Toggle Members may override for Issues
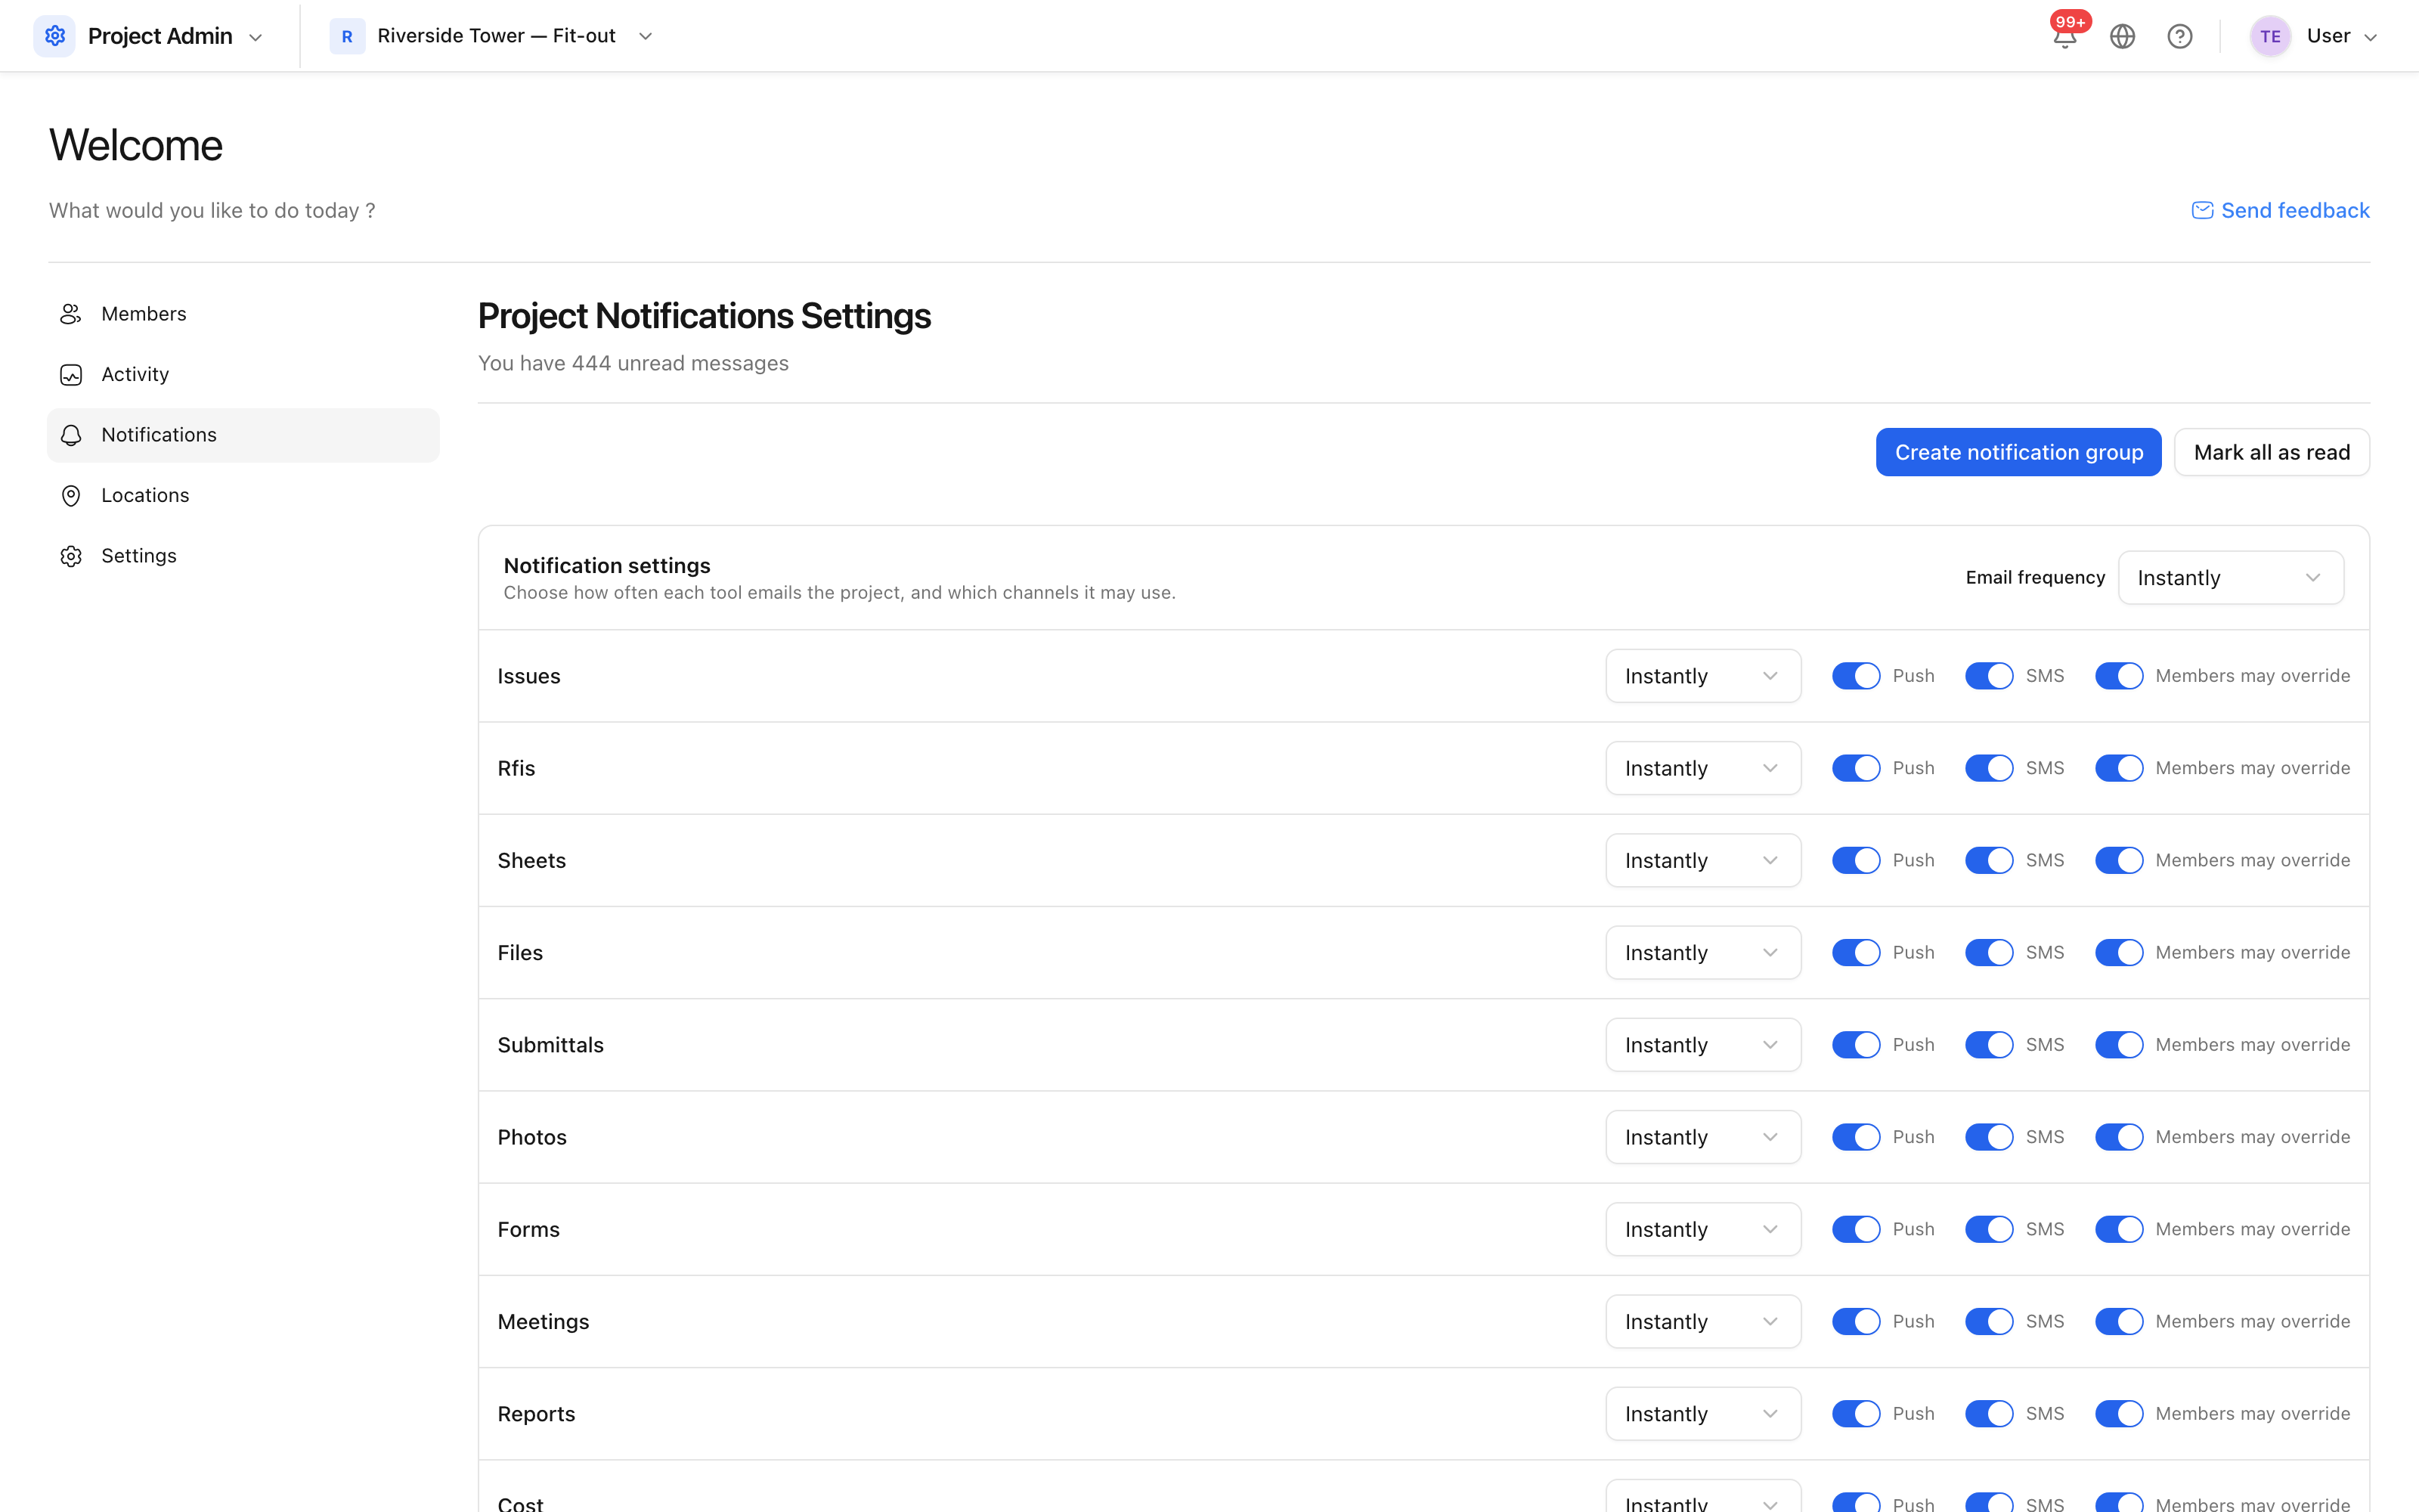2419x1512 pixels. pos(2118,676)
